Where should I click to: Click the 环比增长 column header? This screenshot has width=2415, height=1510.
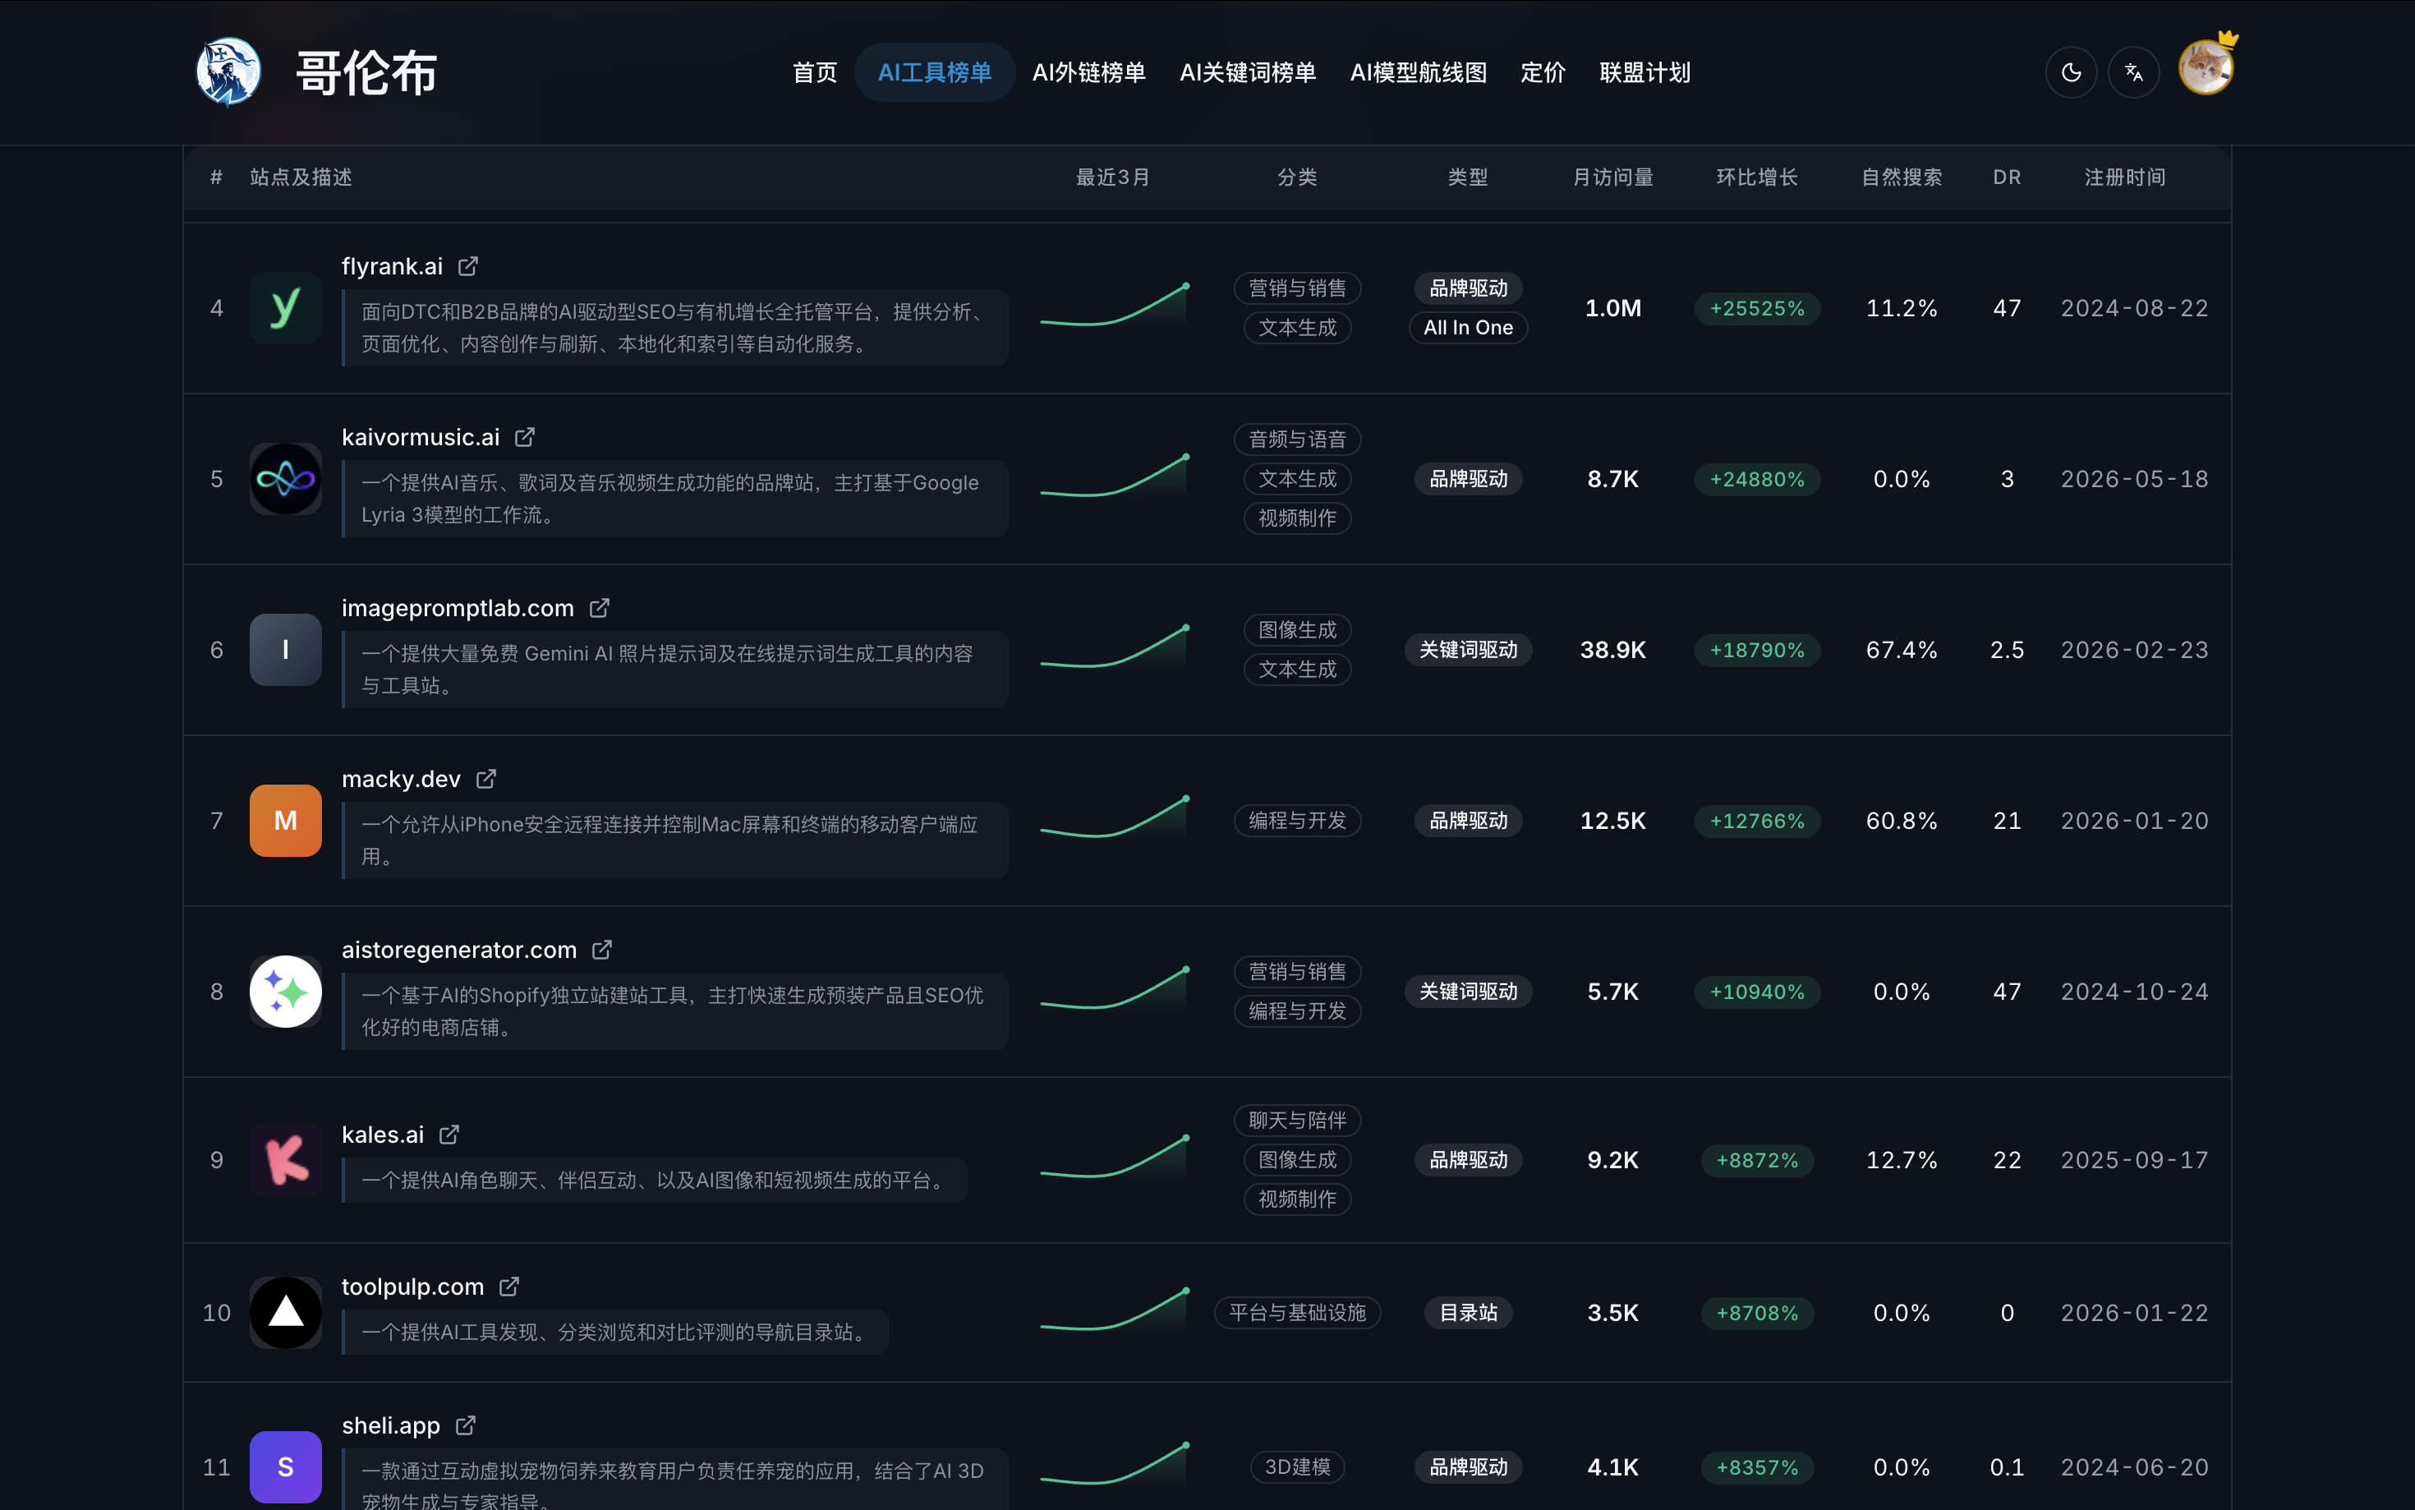(x=1757, y=177)
